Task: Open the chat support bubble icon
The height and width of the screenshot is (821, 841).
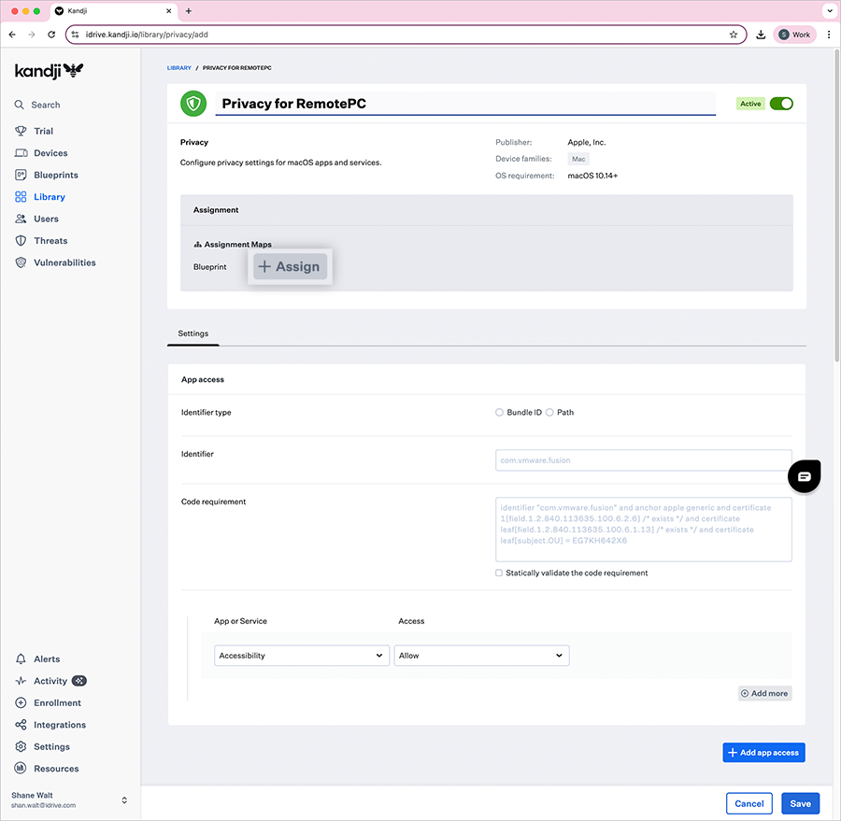Action: click(x=804, y=476)
